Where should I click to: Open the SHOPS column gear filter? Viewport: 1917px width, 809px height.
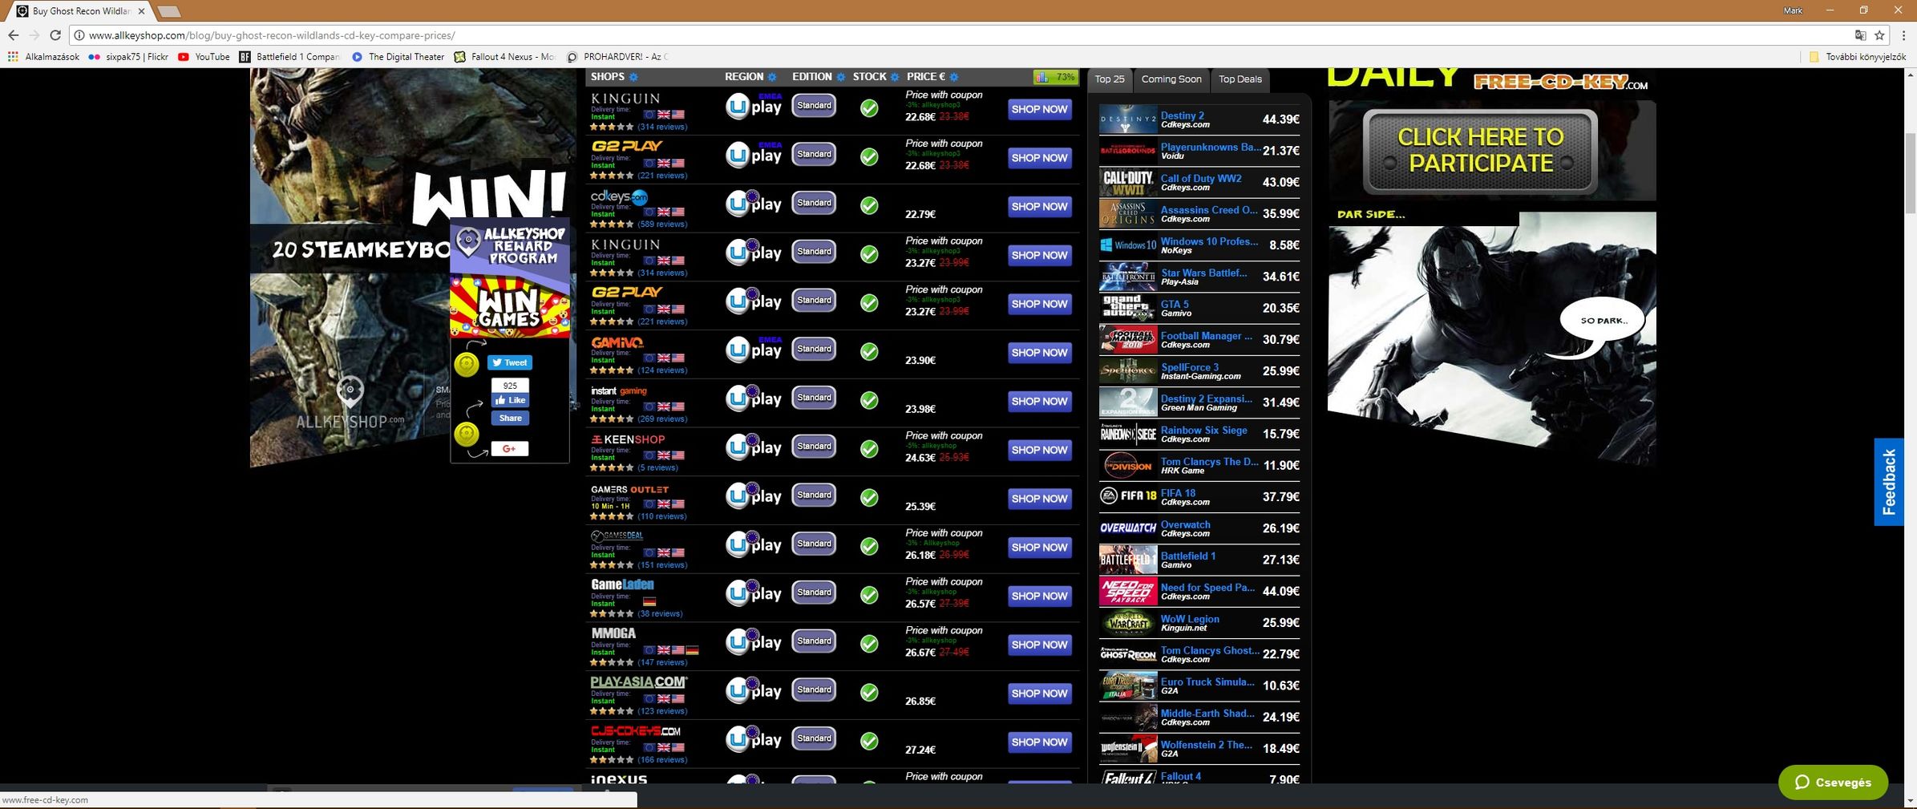(633, 77)
